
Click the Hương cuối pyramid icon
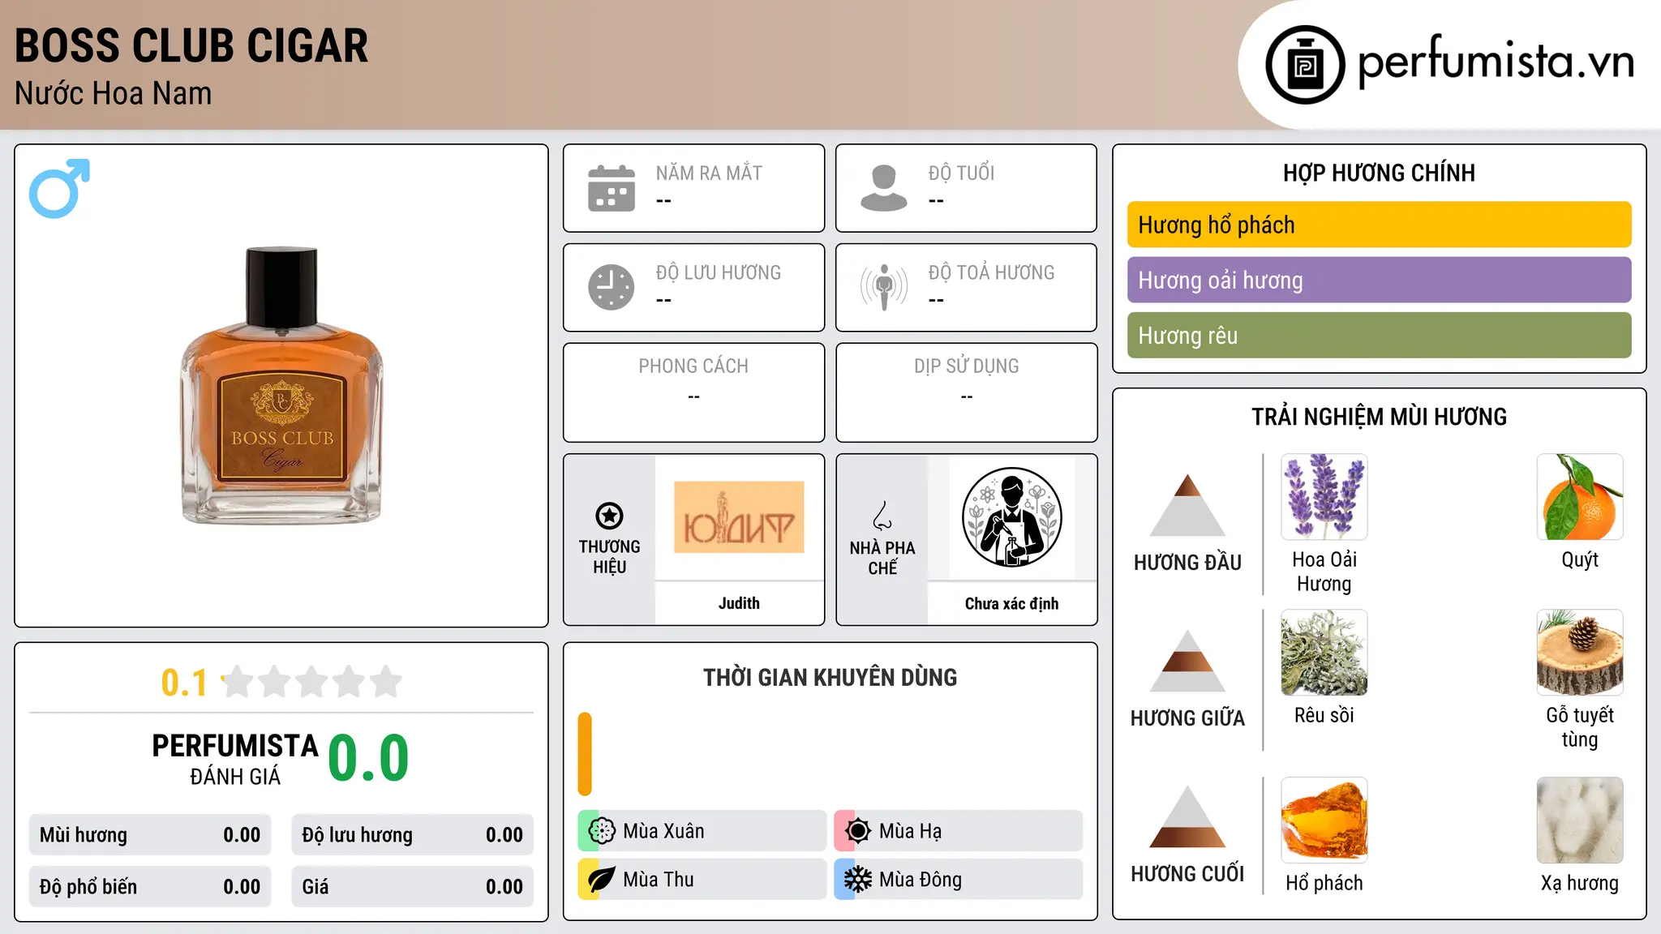pos(1187,816)
